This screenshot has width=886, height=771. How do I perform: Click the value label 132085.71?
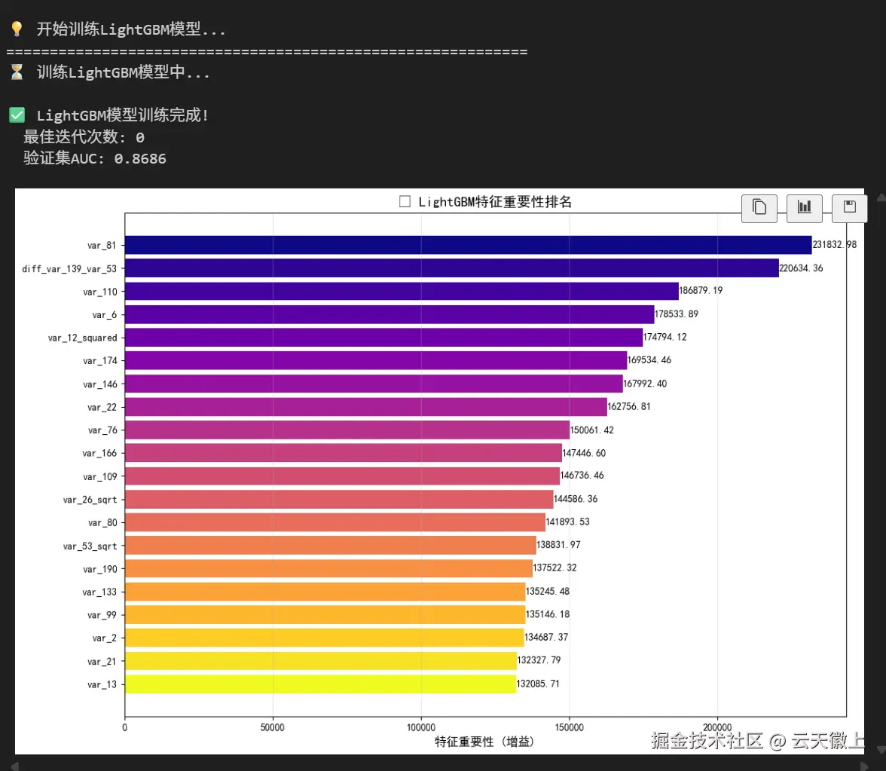tap(538, 684)
